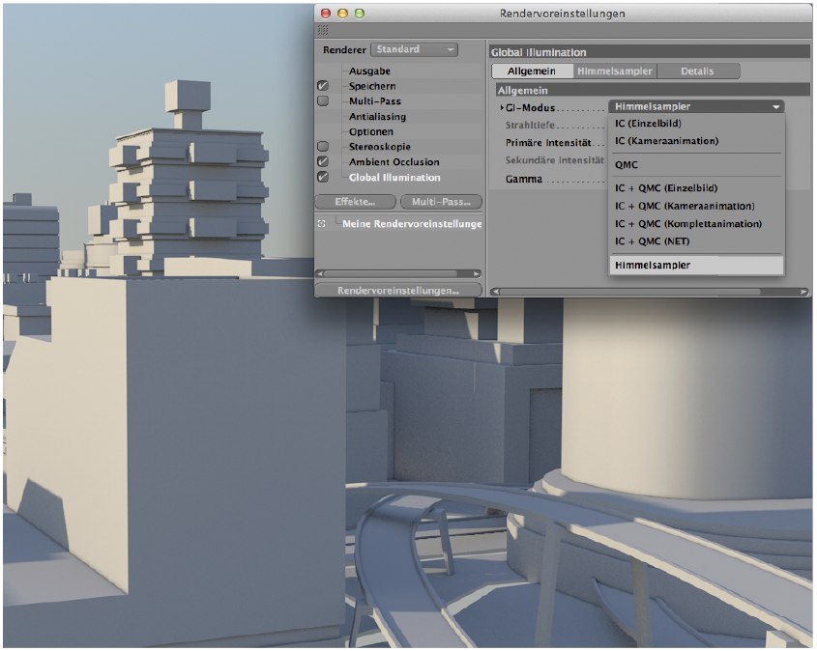Click the horizontal scrollbar below the settings list
The image size is (817, 651).
point(396,275)
